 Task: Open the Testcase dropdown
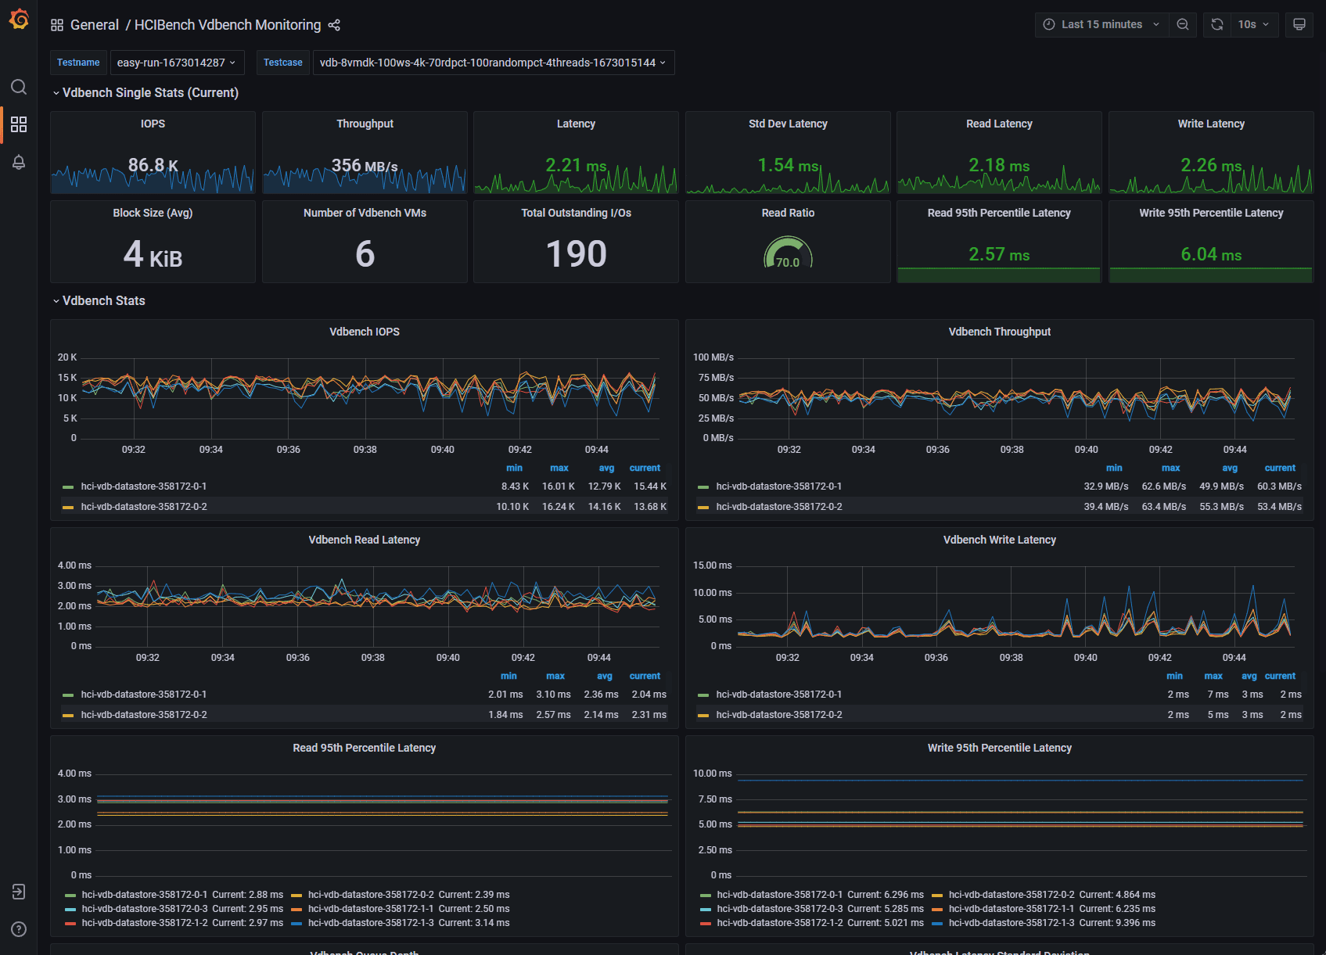493,62
